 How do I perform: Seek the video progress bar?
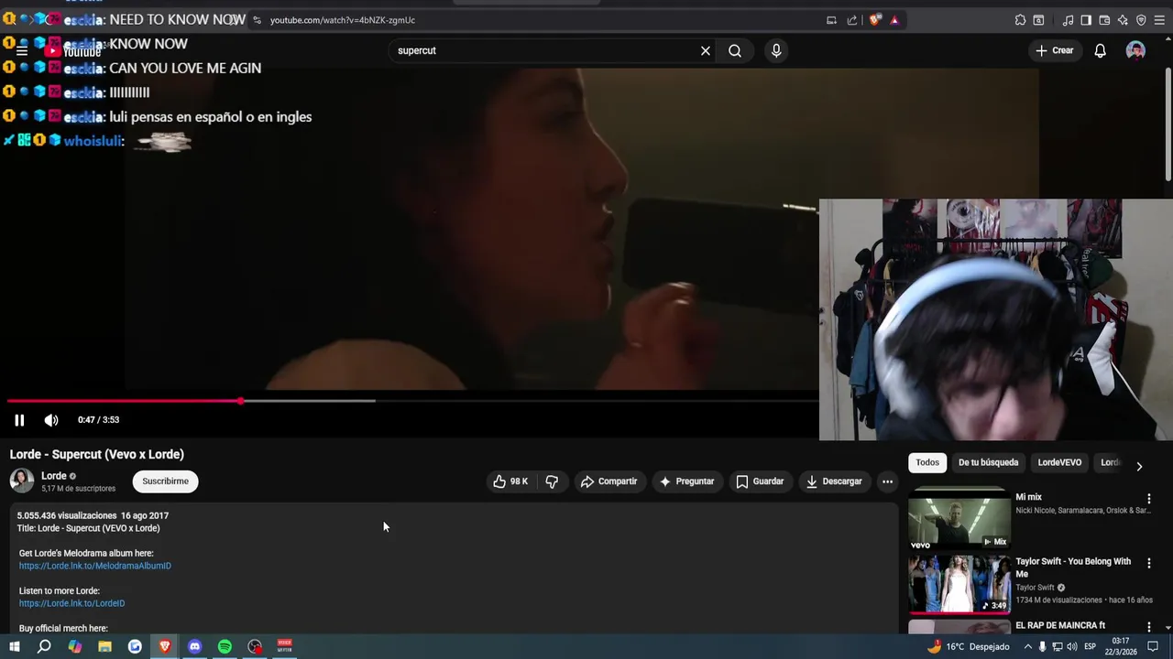tap(412, 401)
